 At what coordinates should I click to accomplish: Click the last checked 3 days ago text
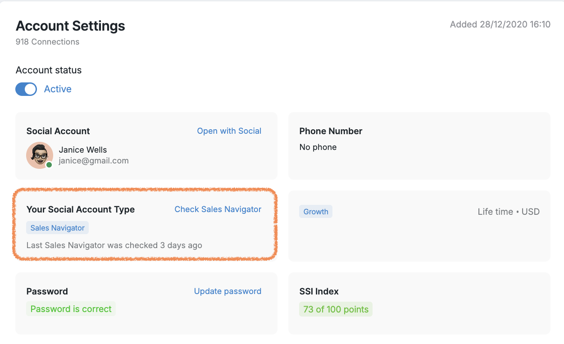click(x=114, y=245)
